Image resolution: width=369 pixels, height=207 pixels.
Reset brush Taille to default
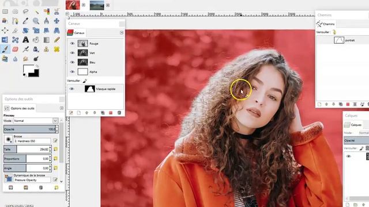tap(56, 149)
